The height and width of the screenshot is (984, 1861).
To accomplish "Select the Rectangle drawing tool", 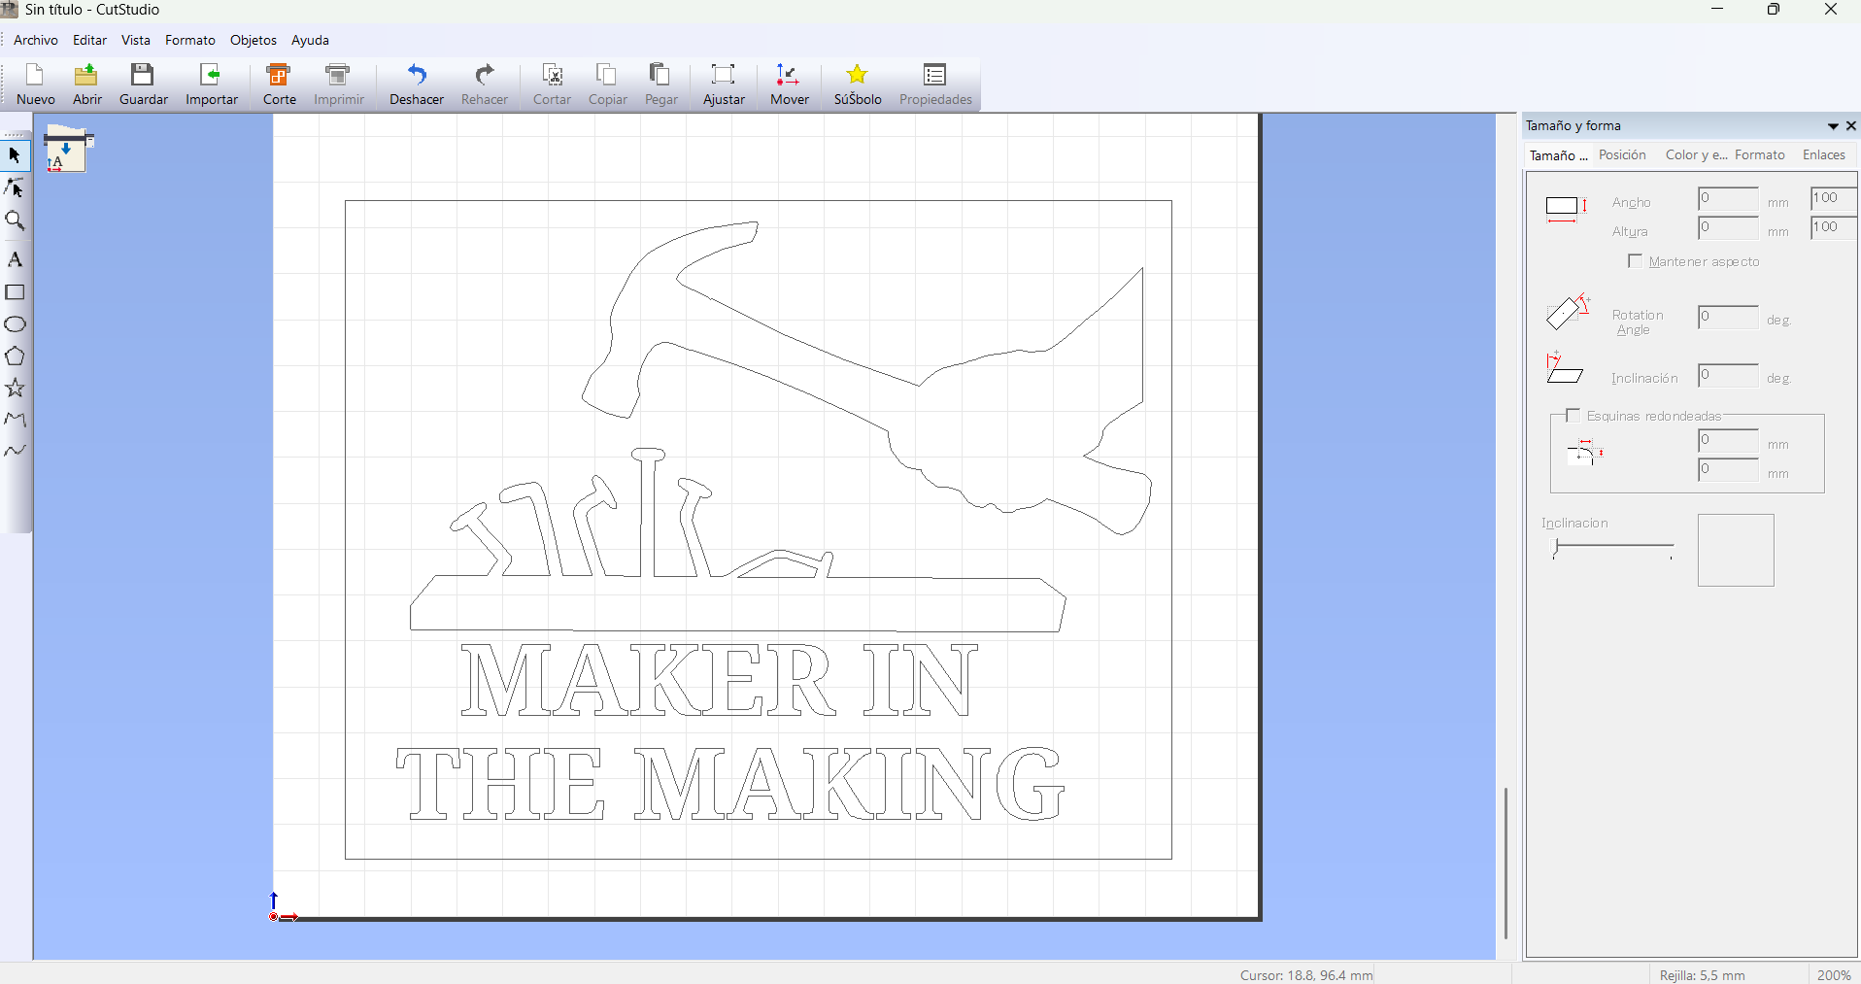I will tap(15, 292).
